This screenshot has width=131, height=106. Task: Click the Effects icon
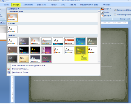(102, 16)
